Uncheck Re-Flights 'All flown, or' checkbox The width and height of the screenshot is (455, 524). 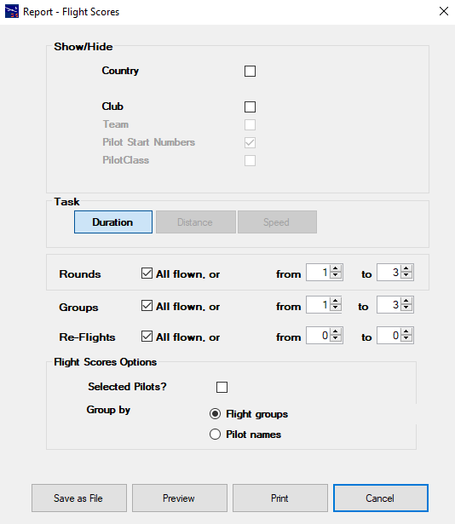[x=147, y=337]
